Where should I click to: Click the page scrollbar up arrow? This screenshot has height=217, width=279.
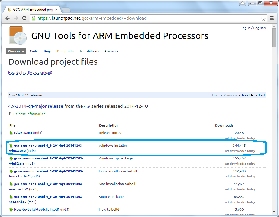coord(274,26)
